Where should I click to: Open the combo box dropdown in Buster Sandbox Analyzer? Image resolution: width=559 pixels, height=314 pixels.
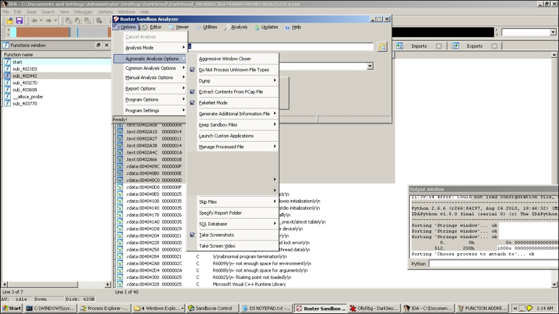[x=369, y=66]
